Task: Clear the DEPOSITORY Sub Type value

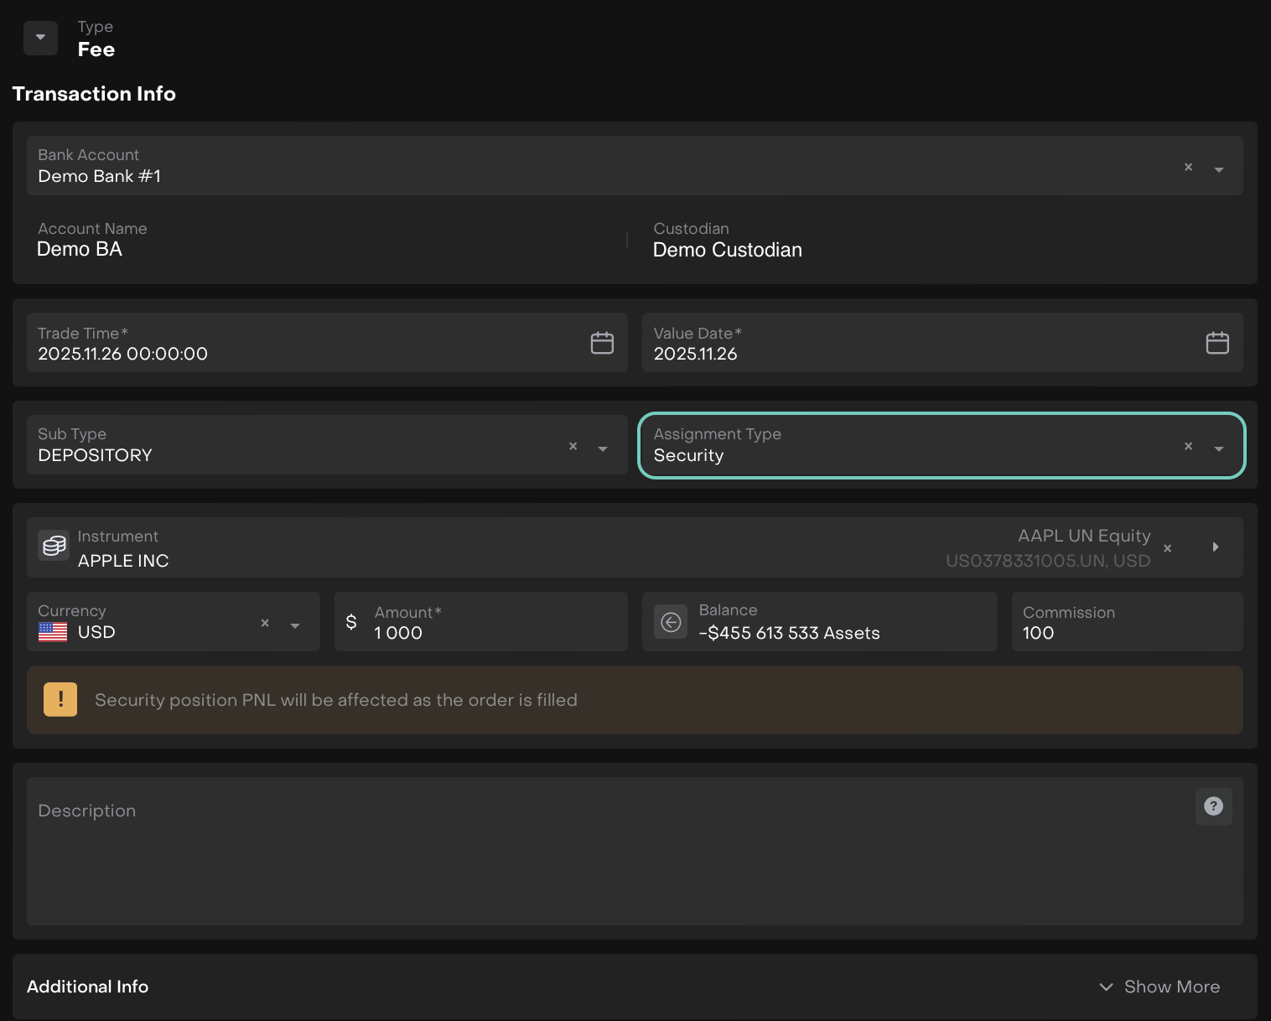Action: coord(573,447)
